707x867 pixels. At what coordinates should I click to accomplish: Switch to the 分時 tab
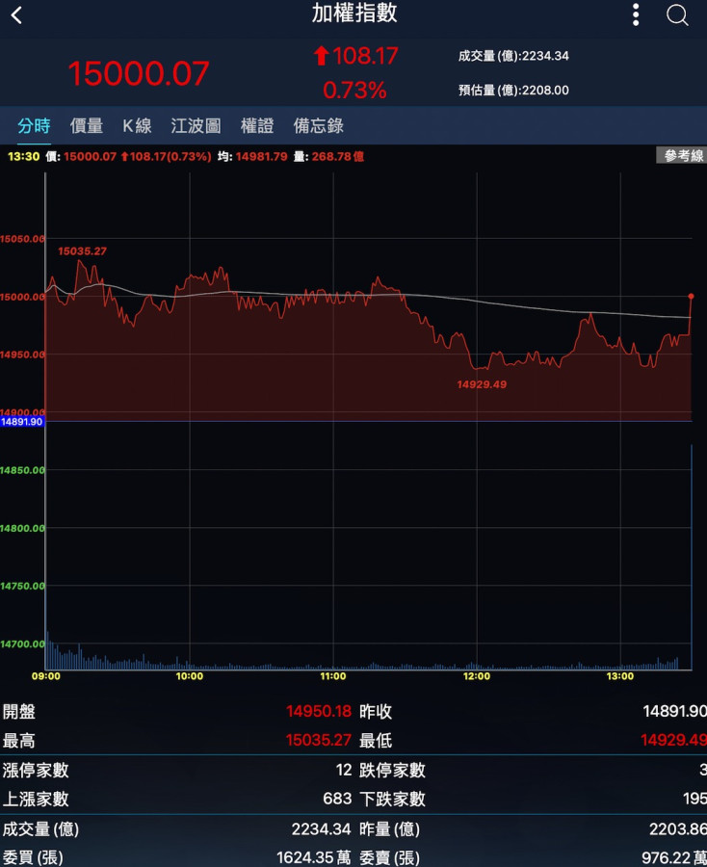click(x=34, y=125)
